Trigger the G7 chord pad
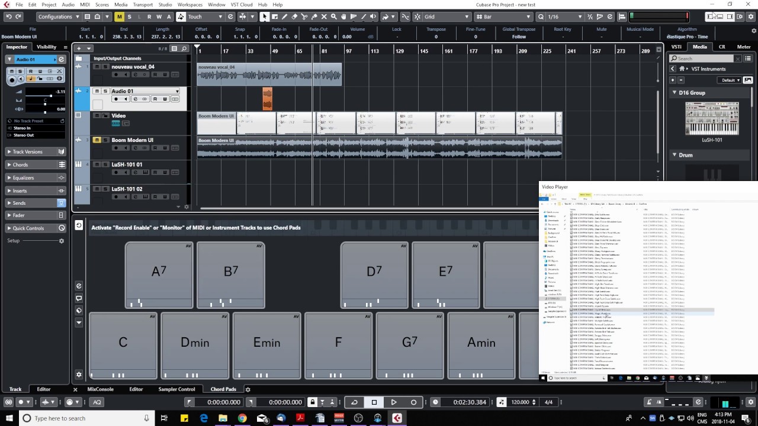Screen dimensions: 758x426 [410, 346]
